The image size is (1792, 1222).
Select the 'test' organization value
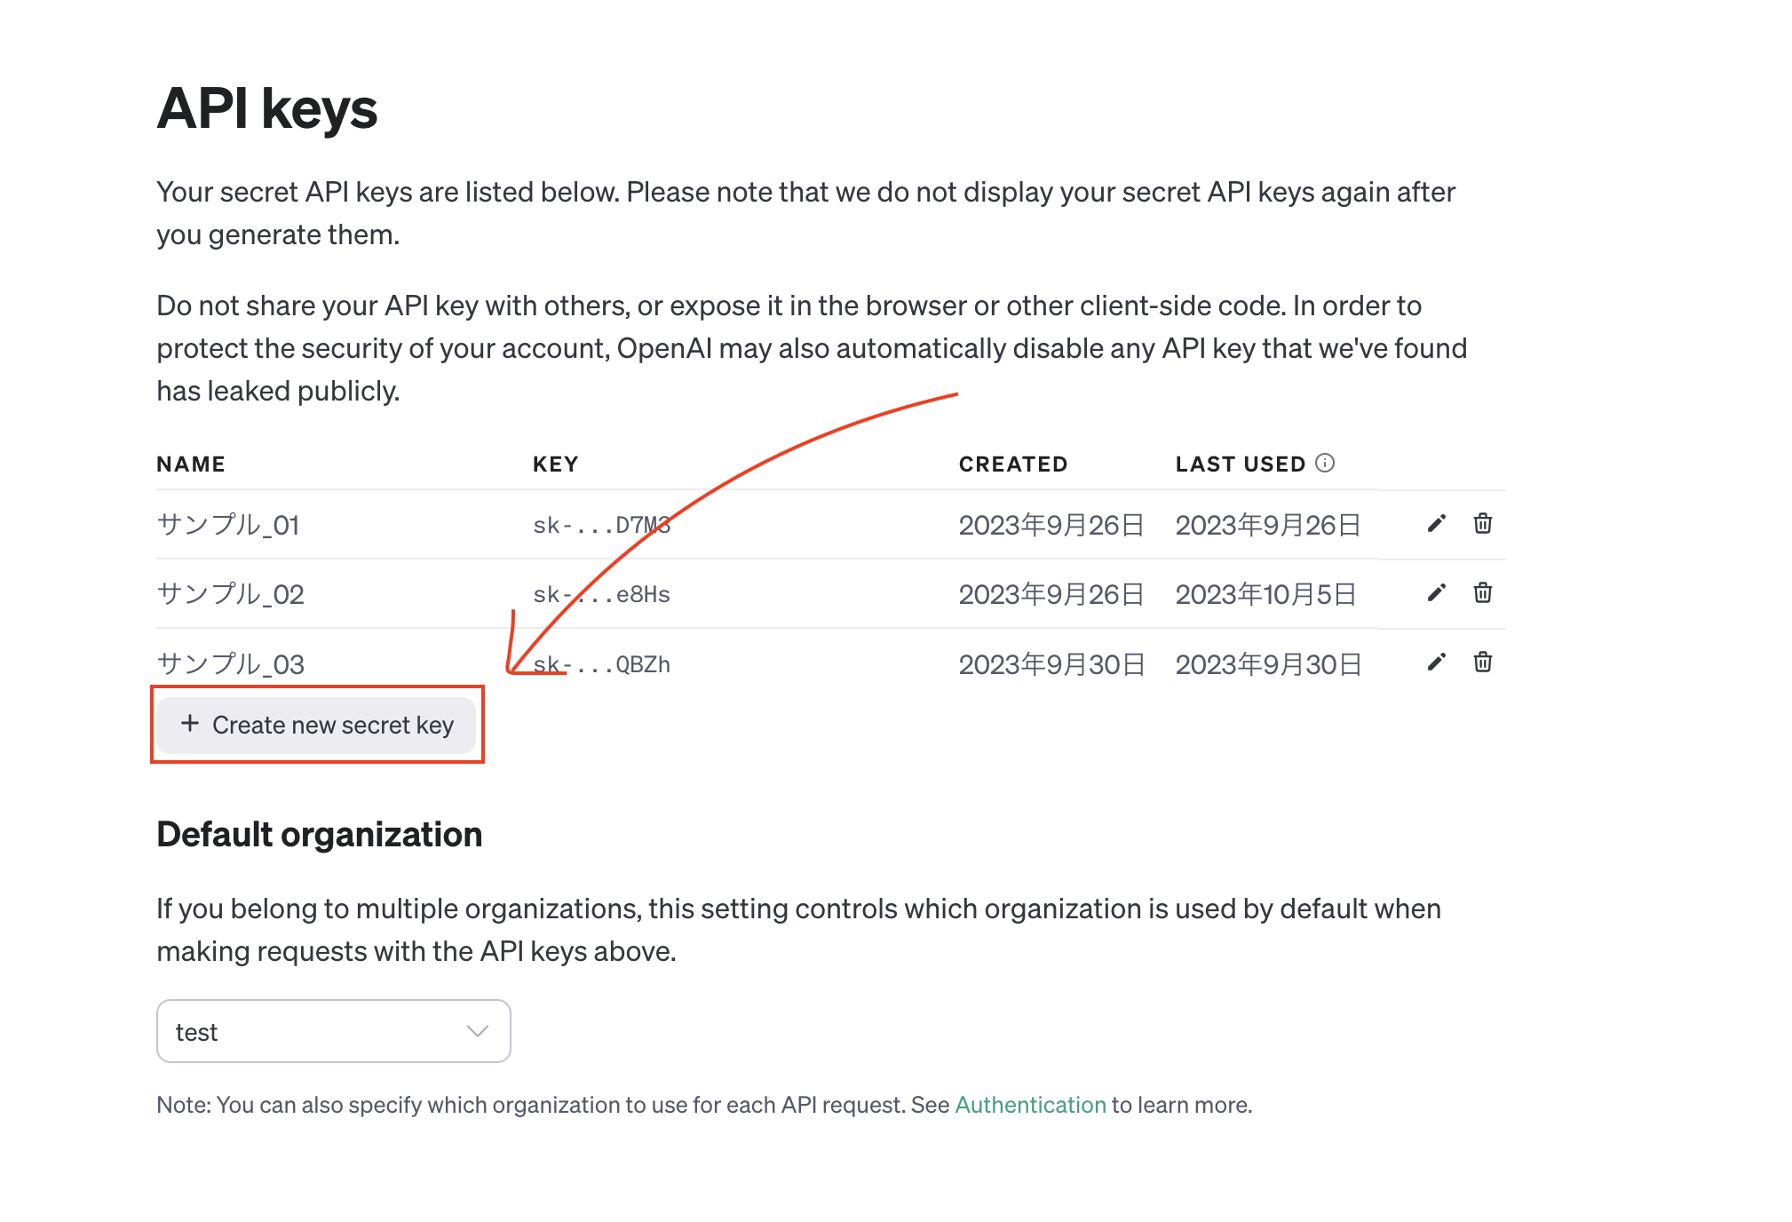[197, 1032]
